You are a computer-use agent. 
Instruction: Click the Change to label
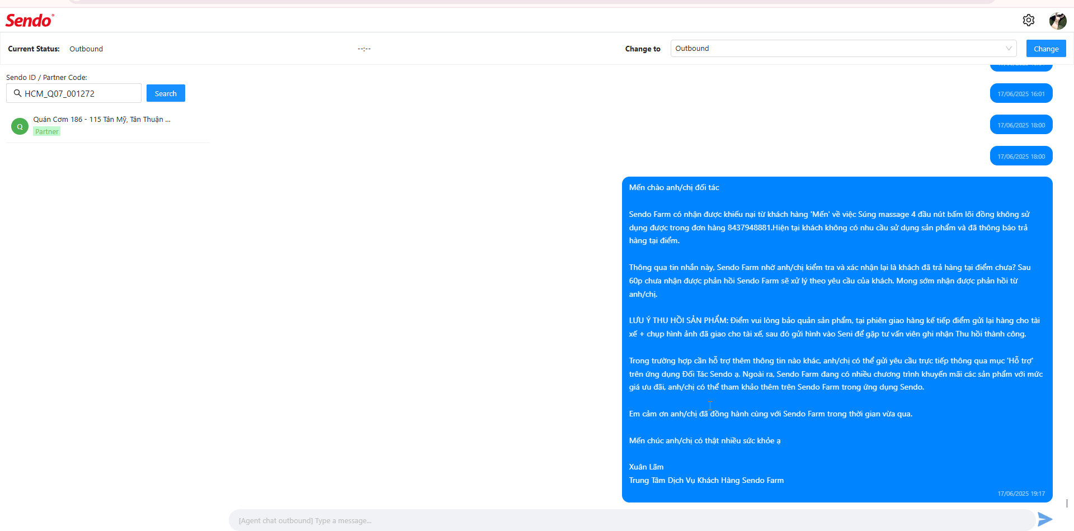click(x=643, y=49)
